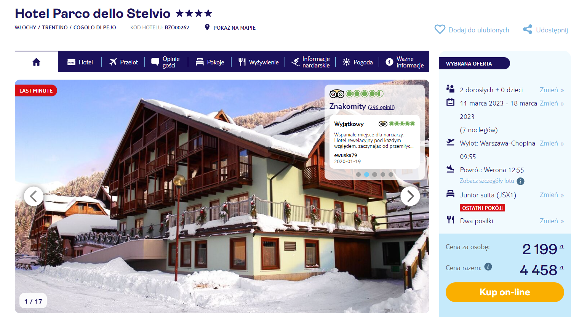
Task: Switch to the Pokoje tab
Action: 210,62
